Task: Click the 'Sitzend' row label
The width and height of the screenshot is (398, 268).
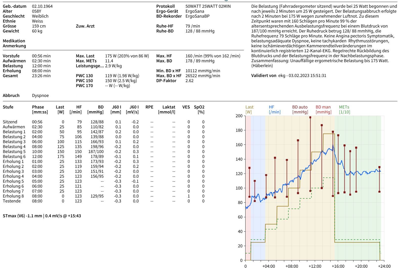Action: [x=10, y=122]
